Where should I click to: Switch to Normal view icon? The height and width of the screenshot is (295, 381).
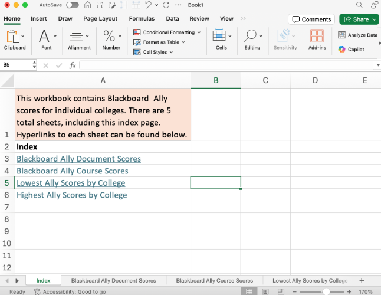point(249,291)
